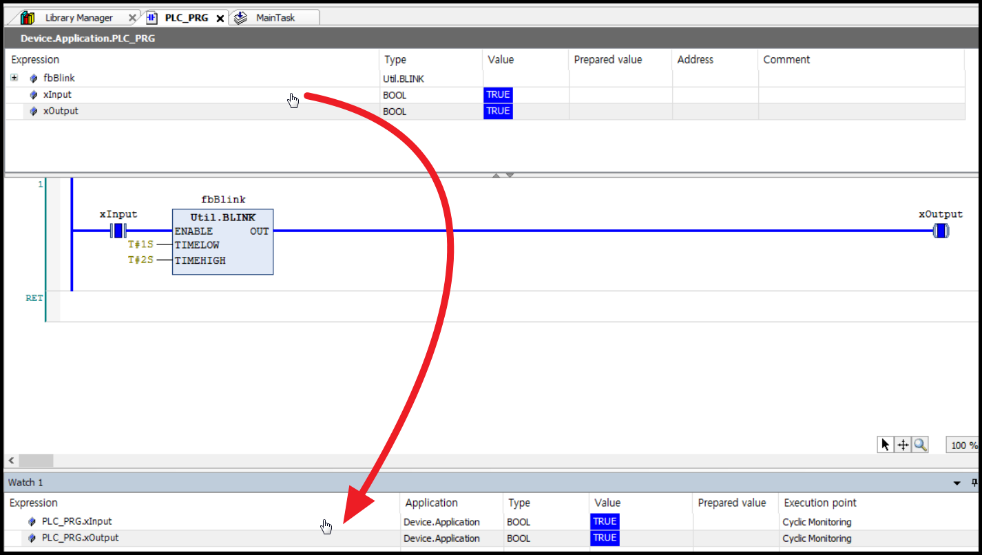Click network number 1 in the margin

coord(40,185)
